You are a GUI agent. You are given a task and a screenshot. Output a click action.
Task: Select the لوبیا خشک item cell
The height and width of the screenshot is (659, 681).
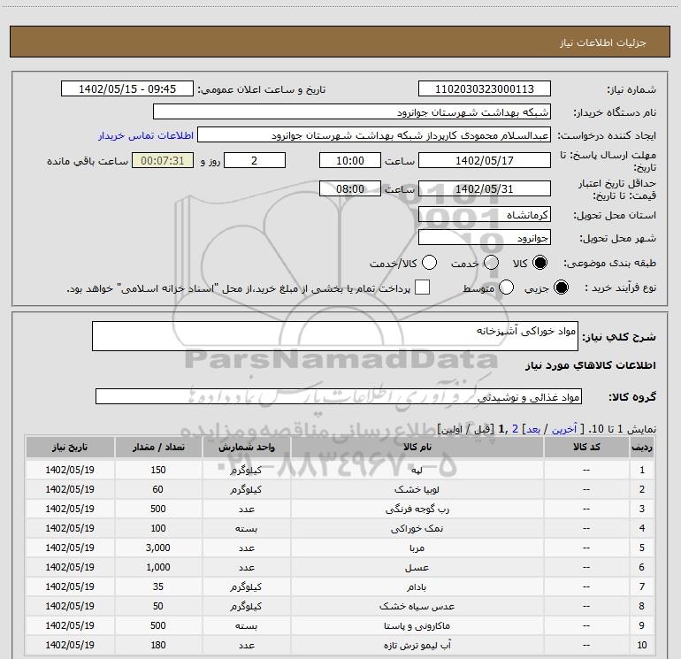click(417, 489)
